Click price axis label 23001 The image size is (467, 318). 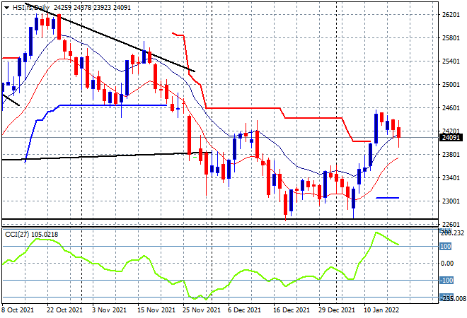pos(451,201)
